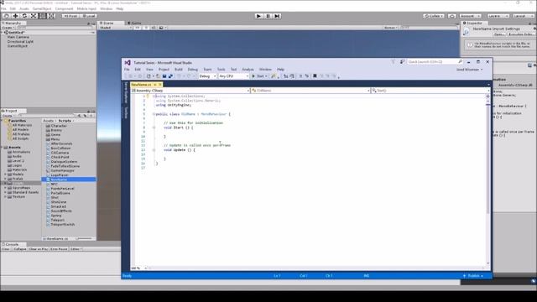Viewport: 537px width, 302px height.
Task: Click the Visual Studio Quick Launch search icon
Action: tap(461, 61)
